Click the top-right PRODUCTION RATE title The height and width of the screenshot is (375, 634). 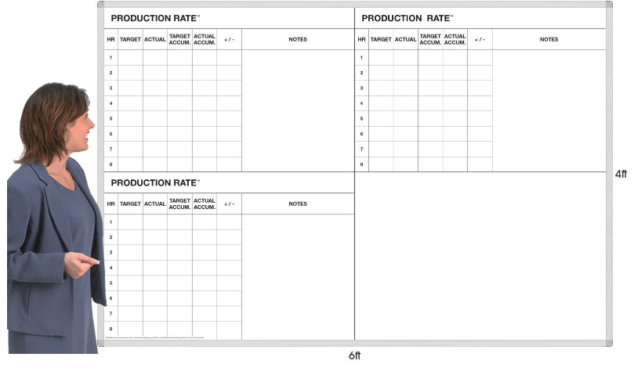click(406, 18)
